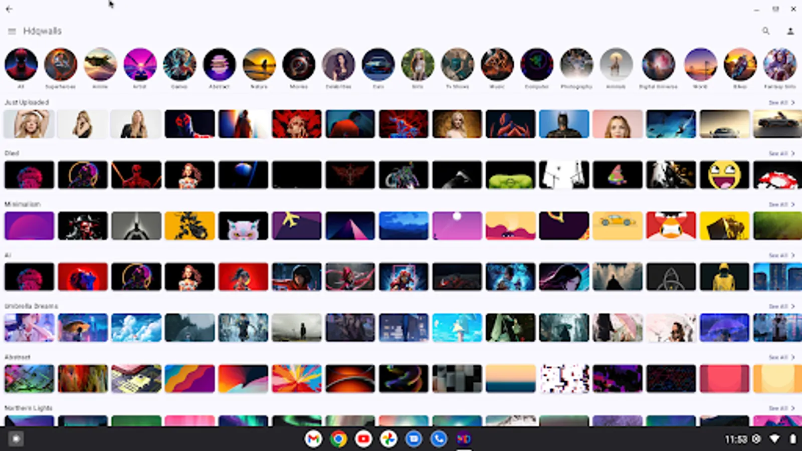Open the Photography category circle

(x=576, y=64)
